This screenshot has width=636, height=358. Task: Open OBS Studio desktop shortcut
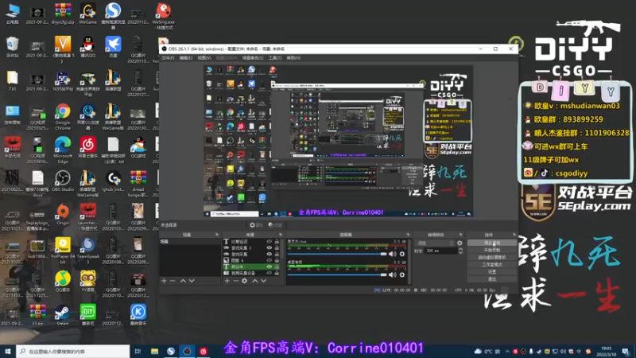pos(63,181)
